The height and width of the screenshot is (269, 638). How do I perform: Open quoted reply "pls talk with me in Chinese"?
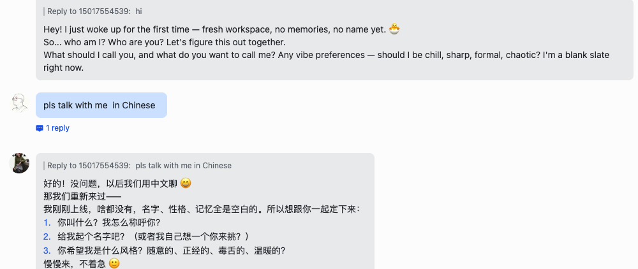coord(139,166)
